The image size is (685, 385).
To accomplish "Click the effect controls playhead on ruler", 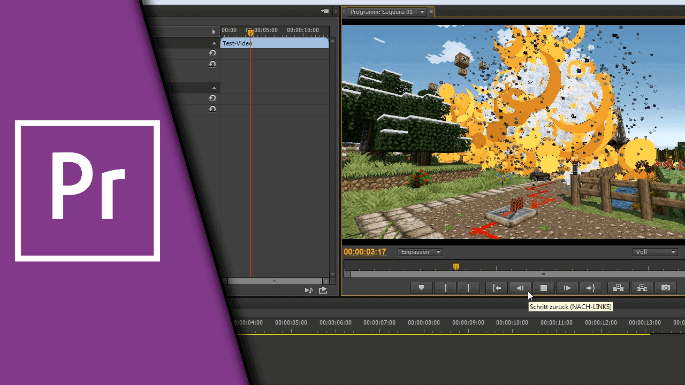I will click(250, 33).
